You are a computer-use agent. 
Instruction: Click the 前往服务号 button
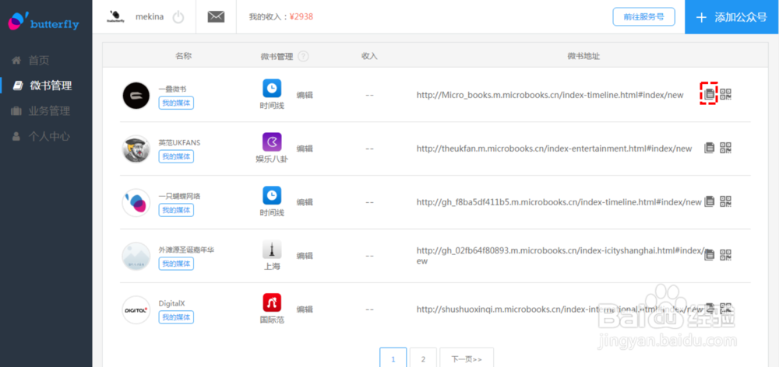coord(644,16)
